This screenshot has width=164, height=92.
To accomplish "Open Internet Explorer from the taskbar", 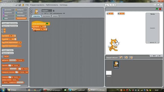I will click(40, 90).
